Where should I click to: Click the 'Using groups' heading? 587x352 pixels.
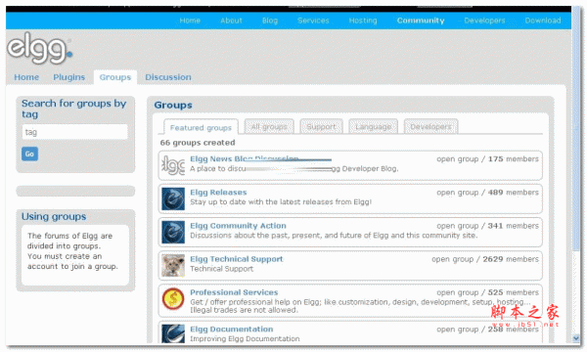coord(54,217)
